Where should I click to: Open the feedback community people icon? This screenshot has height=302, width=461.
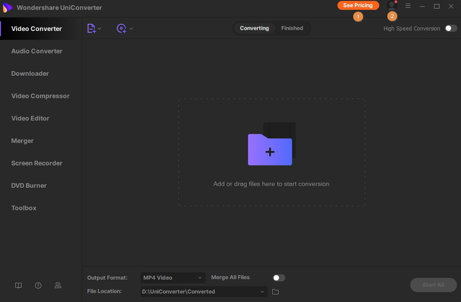[x=58, y=285]
